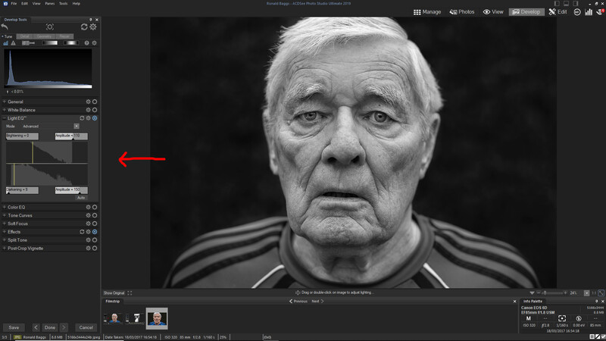606x341 pixels.
Task: Open the statistics bar chart icon
Action: 589,12
